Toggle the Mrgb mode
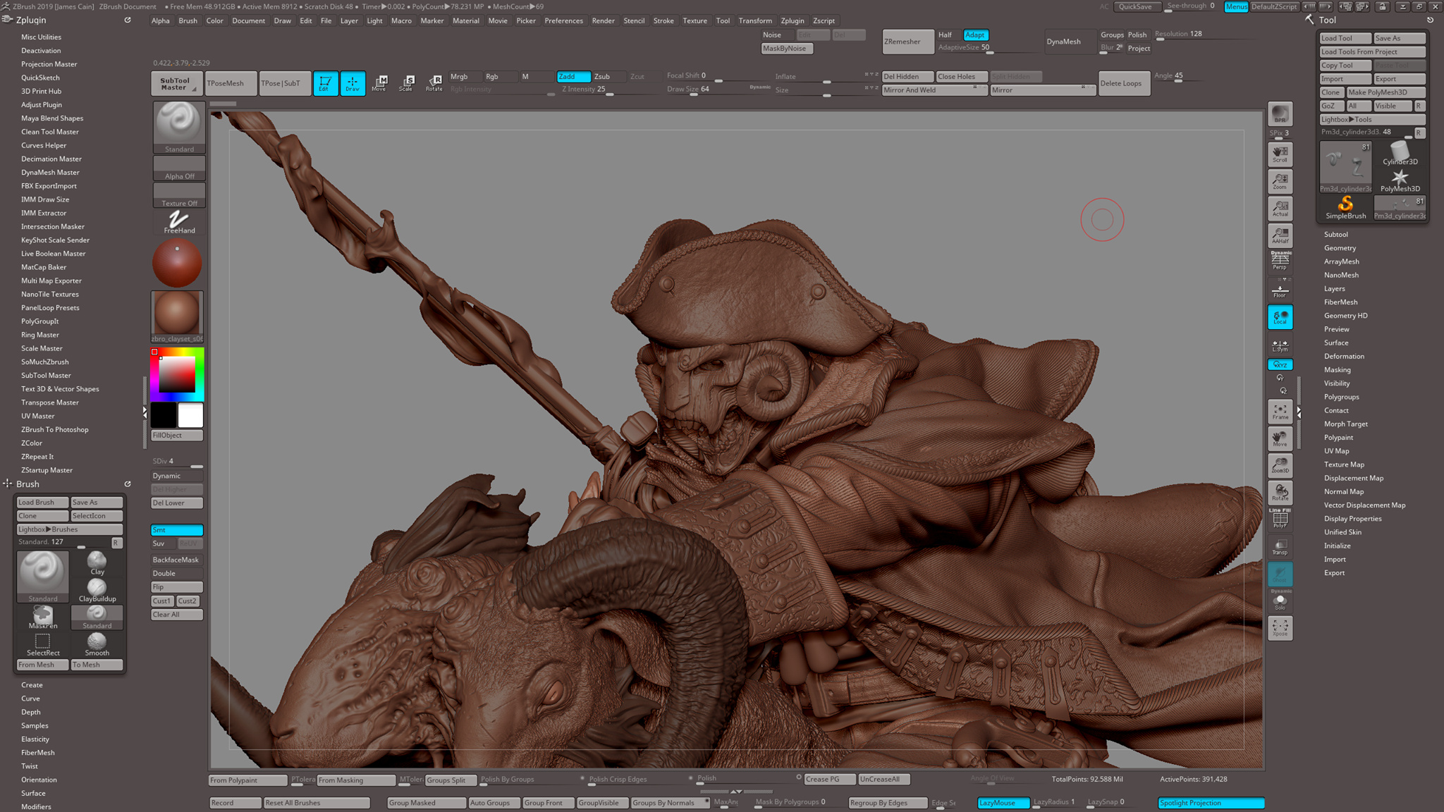Viewport: 1444px width, 812px height. (465, 76)
